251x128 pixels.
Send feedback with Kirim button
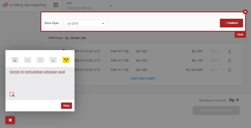click(x=66, y=106)
